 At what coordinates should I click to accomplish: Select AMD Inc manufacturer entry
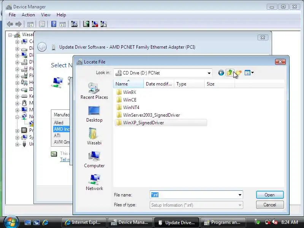tap(61, 129)
